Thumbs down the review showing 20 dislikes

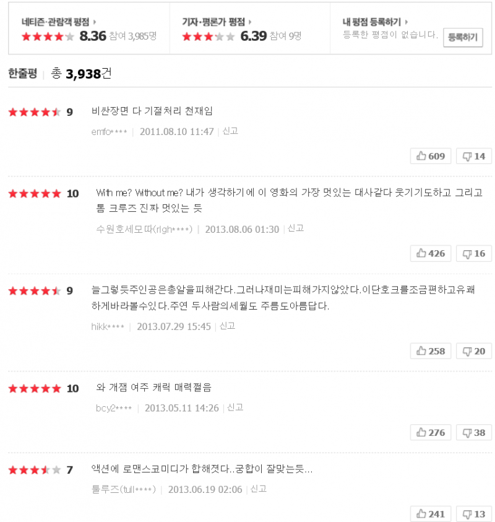pos(474,351)
